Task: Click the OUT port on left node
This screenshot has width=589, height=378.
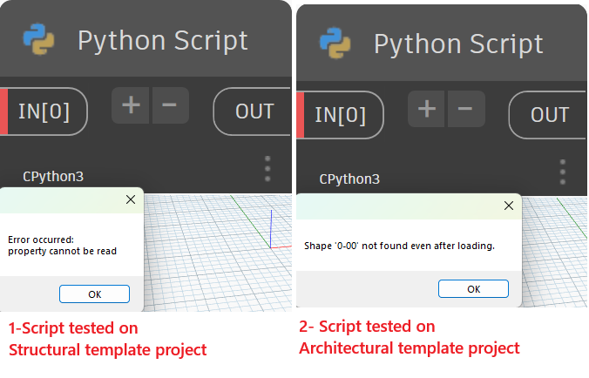Action: point(253,111)
